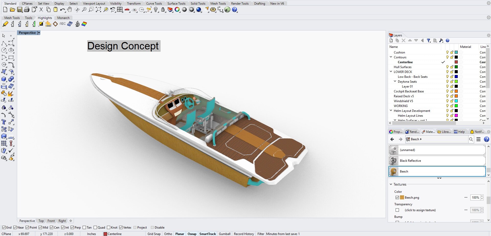Toggle the Vertex osnap checkbox
The height and width of the screenshot is (236, 491).
pyautogui.click(x=121, y=228)
